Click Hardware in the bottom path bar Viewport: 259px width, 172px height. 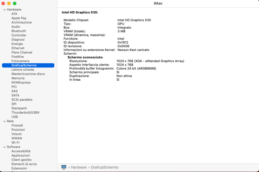[79, 167]
